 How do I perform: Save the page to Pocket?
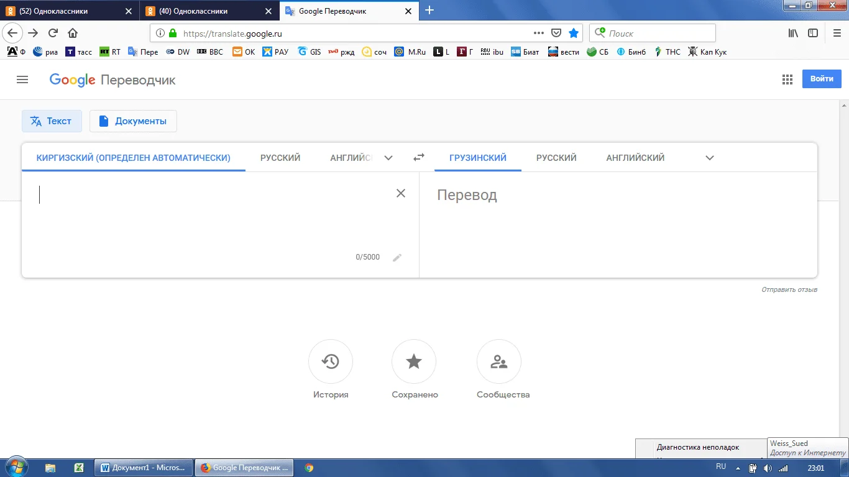tap(557, 34)
